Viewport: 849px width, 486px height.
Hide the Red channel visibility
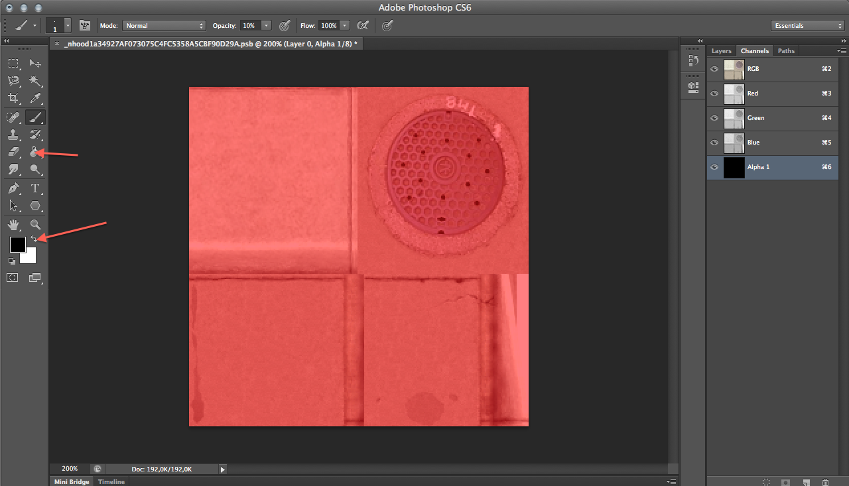(x=714, y=93)
